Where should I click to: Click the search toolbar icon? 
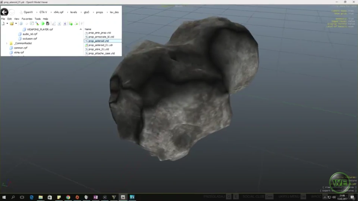coord(54,23)
